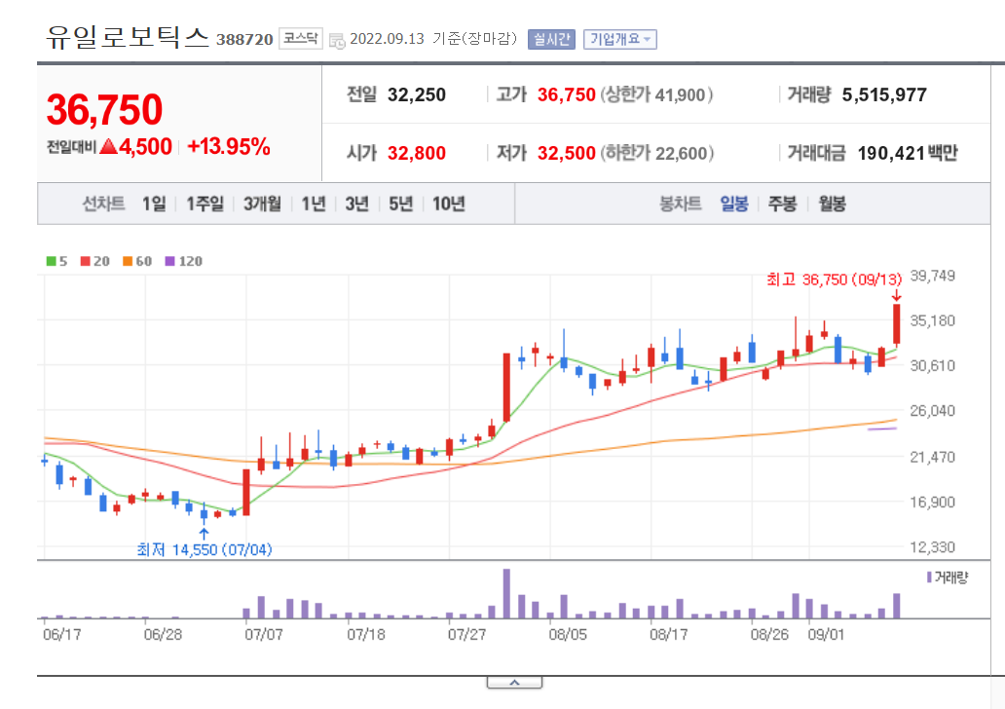Open the 기업개요 dropdown

(x=619, y=39)
